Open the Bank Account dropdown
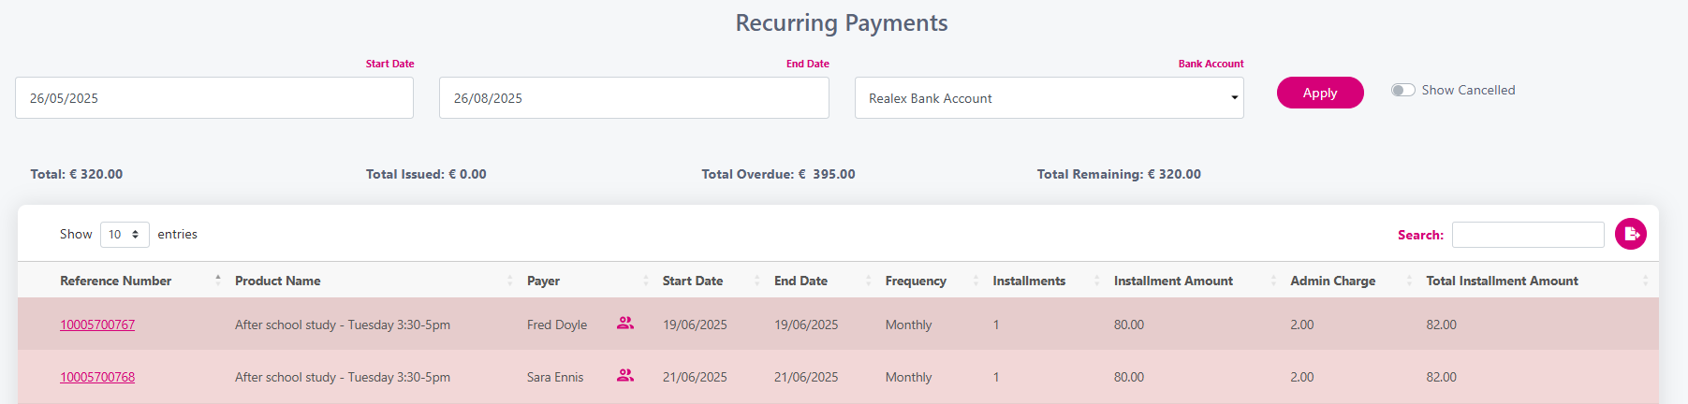 1049,98
